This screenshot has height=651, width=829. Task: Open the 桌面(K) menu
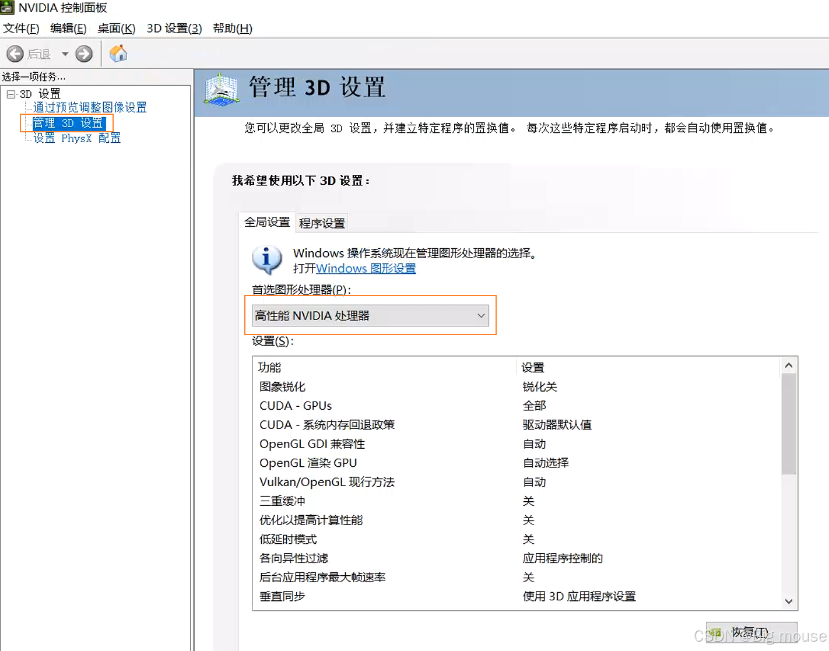point(116,29)
